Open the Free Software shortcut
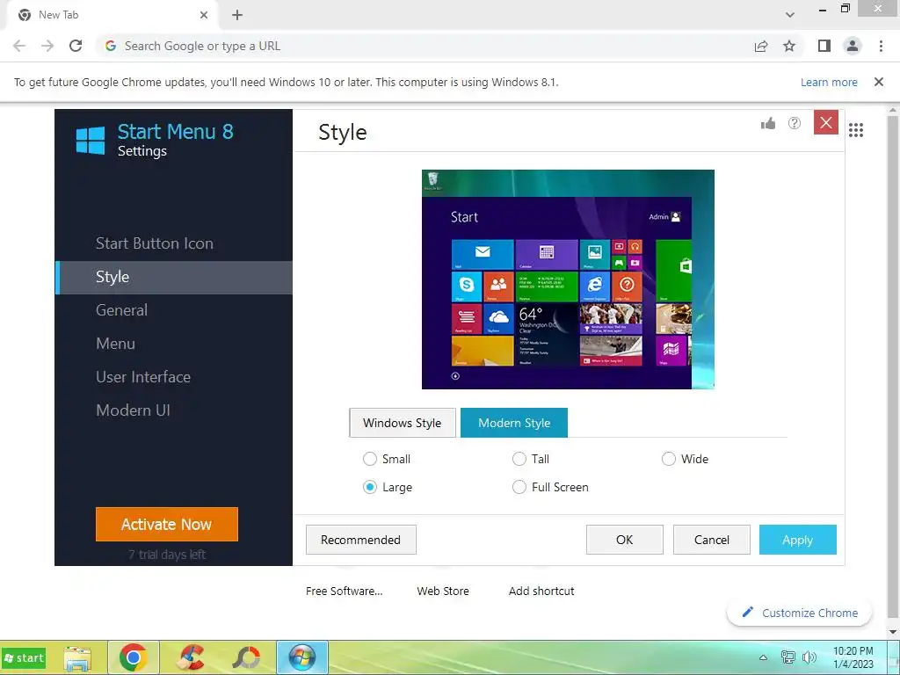The width and height of the screenshot is (900, 675). (x=345, y=591)
